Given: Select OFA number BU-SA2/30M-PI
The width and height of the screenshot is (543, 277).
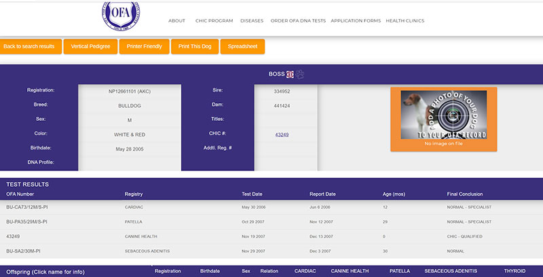Looking at the screenshot, I should (23, 251).
